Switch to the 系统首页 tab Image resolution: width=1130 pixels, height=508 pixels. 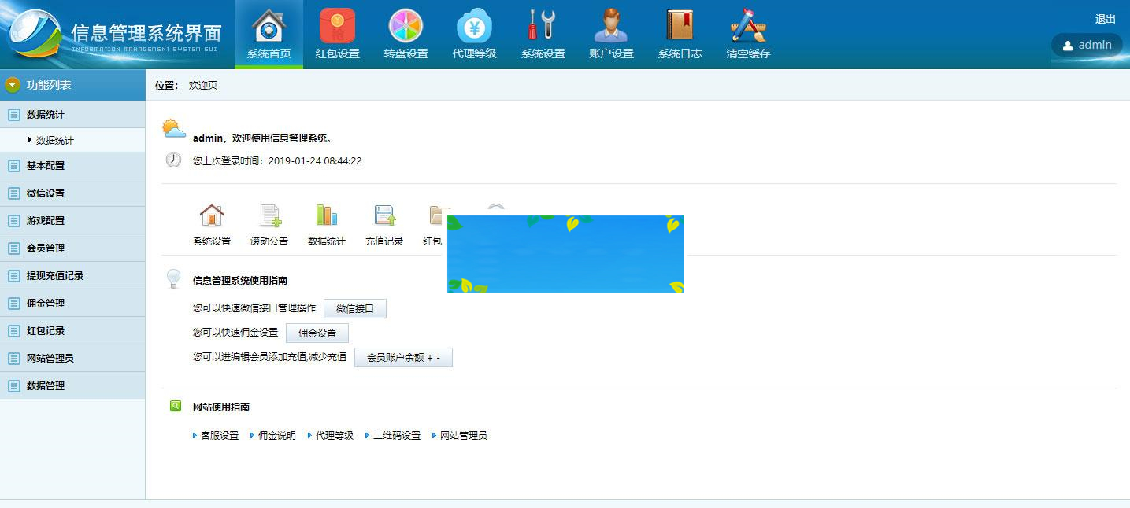point(269,33)
